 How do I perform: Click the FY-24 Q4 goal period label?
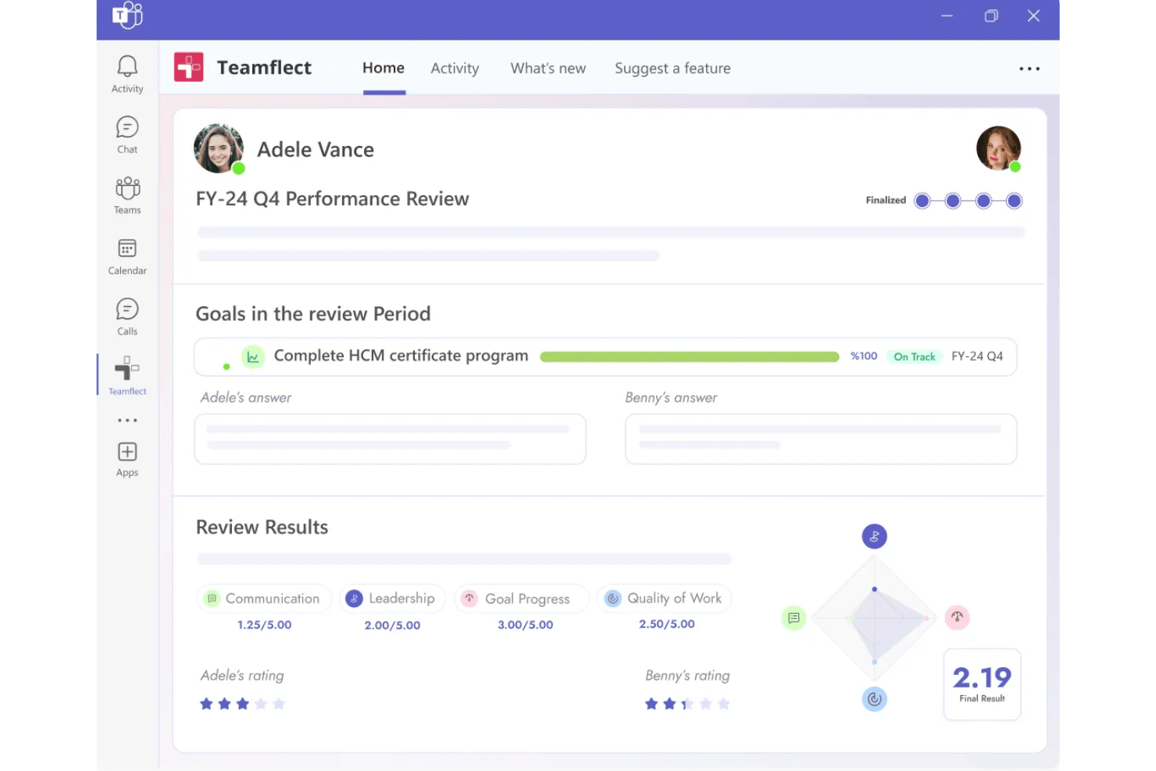click(977, 356)
